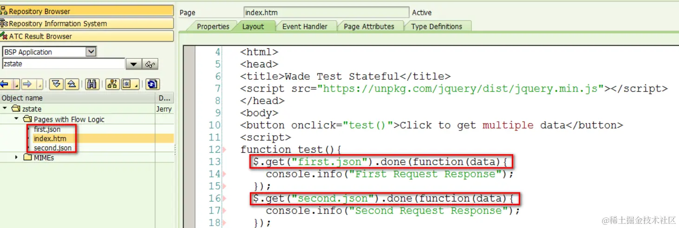The width and height of the screenshot is (679, 228).
Task: Click code line 10 with button onclick
Action: click(x=431, y=125)
